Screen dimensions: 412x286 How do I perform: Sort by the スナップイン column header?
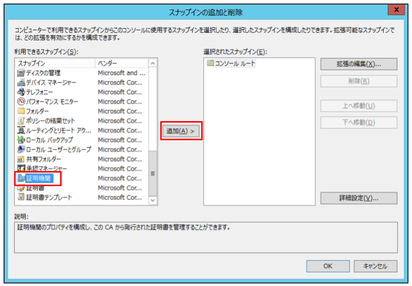pyautogui.click(x=55, y=63)
